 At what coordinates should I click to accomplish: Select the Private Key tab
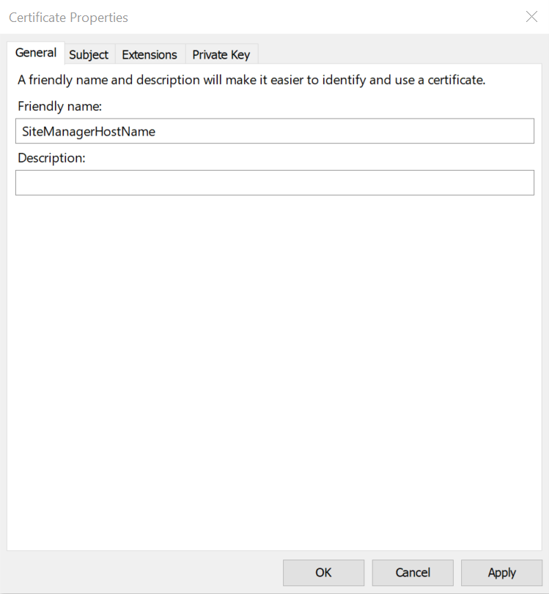coord(221,54)
